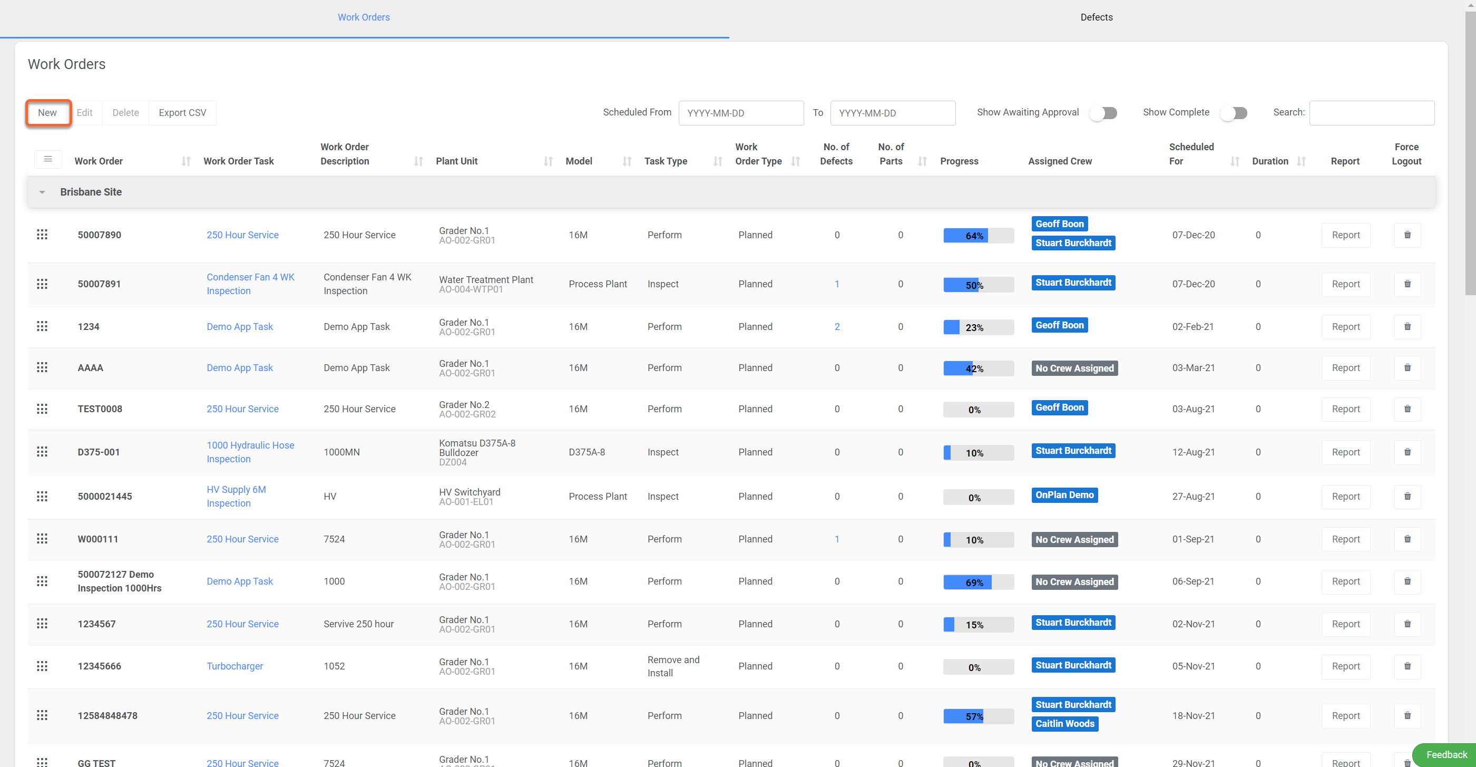The width and height of the screenshot is (1476, 767).
Task: Toggle Show Awaiting Approval switch
Action: point(1103,113)
